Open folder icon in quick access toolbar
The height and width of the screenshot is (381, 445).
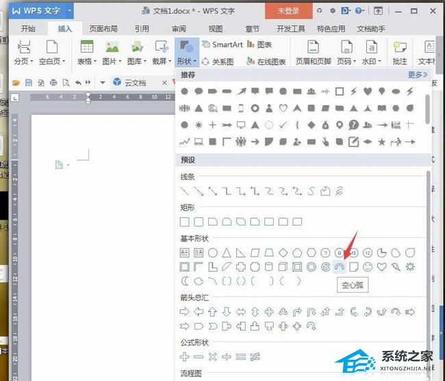[x=16, y=83]
